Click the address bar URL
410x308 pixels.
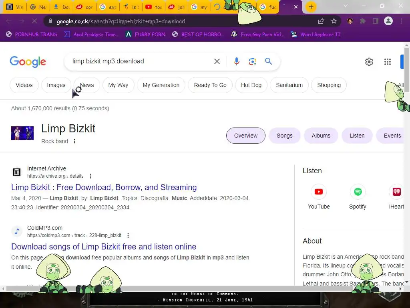click(x=121, y=21)
